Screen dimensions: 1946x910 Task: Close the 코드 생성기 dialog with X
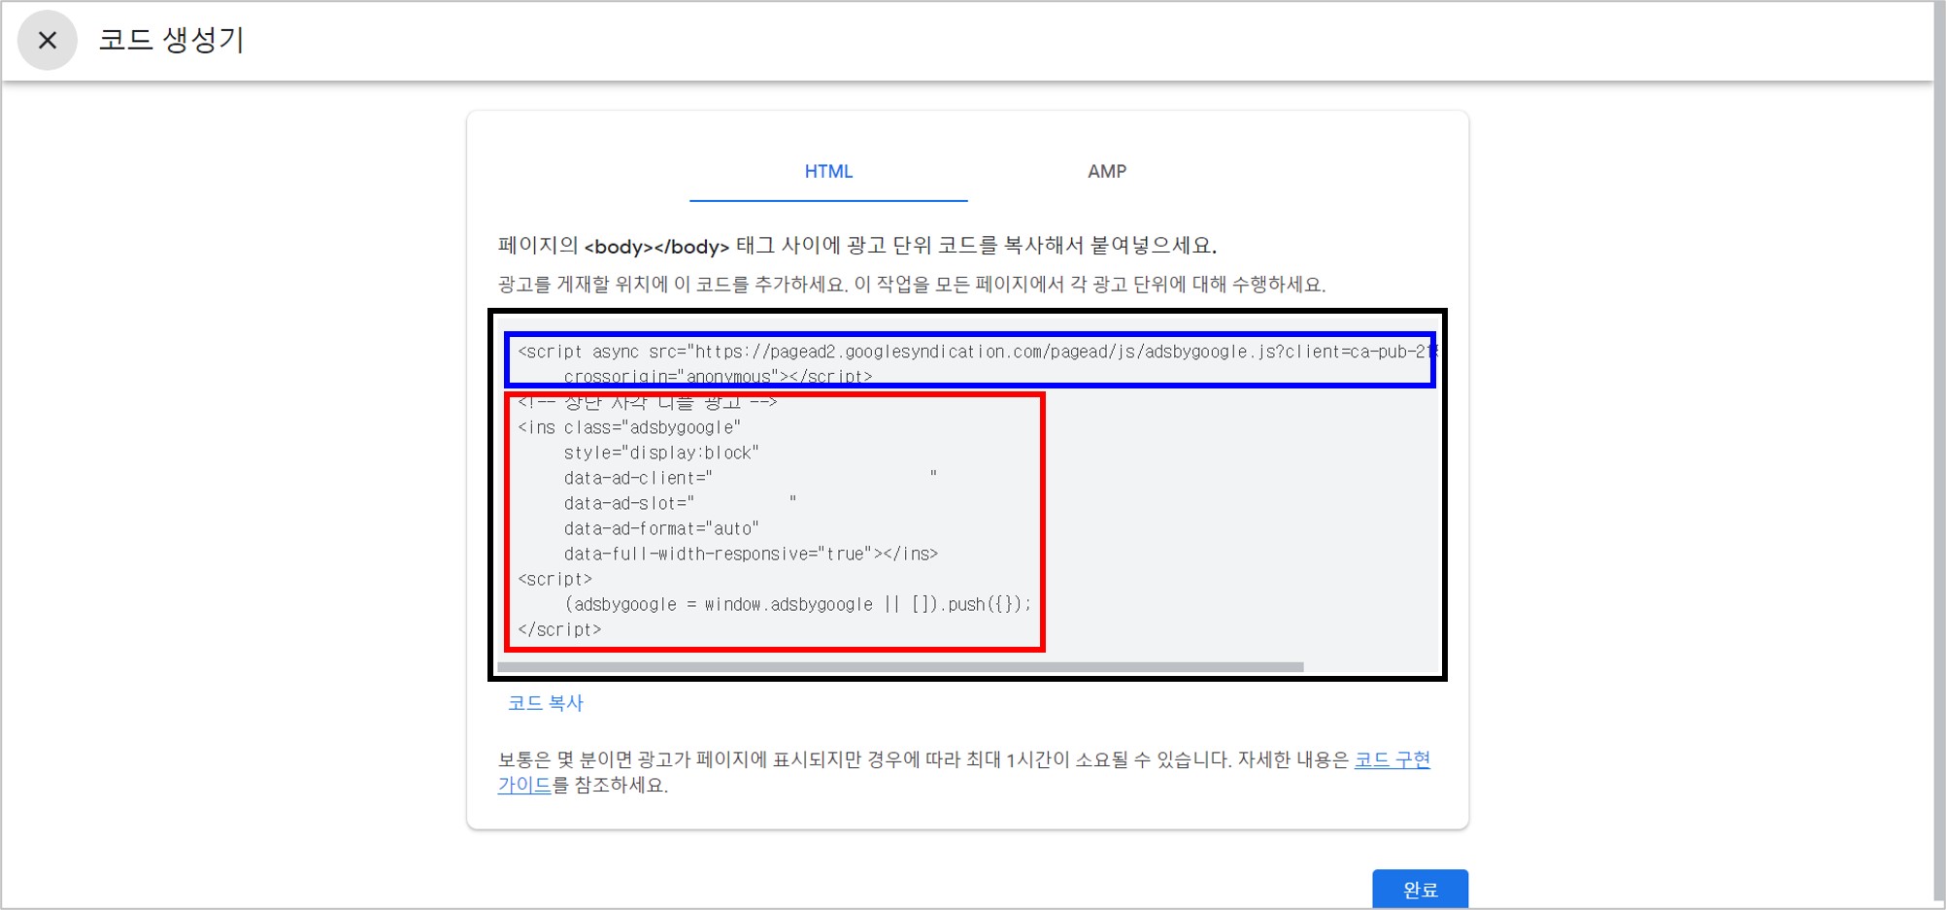[x=47, y=40]
